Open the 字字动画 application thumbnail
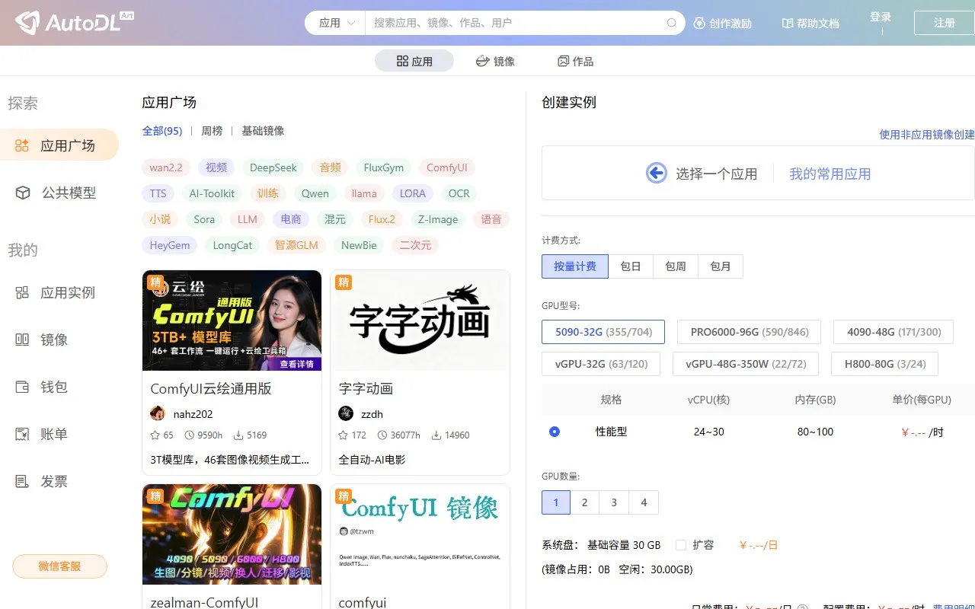The width and height of the screenshot is (975, 609). (x=420, y=320)
